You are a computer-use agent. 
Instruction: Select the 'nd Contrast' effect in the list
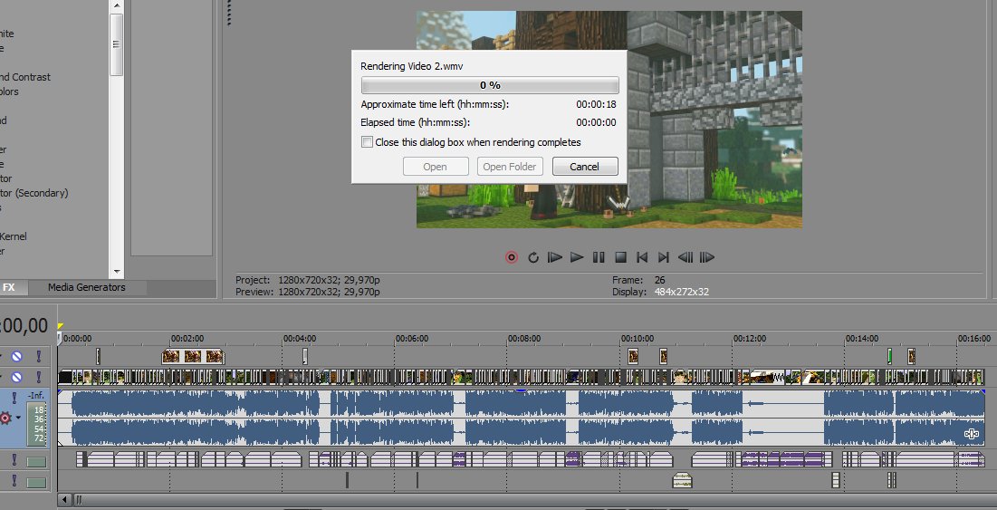pos(24,77)
